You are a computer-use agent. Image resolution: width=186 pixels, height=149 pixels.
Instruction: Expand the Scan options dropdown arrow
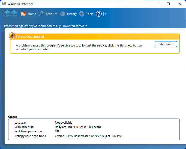pos(56,14)
